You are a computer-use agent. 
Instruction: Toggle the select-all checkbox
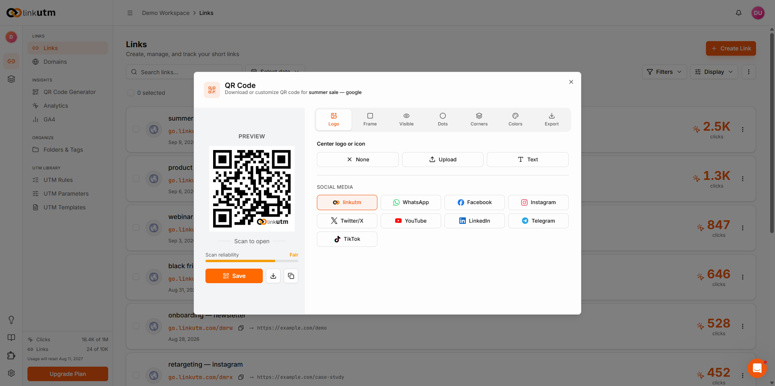click(131, 93)
